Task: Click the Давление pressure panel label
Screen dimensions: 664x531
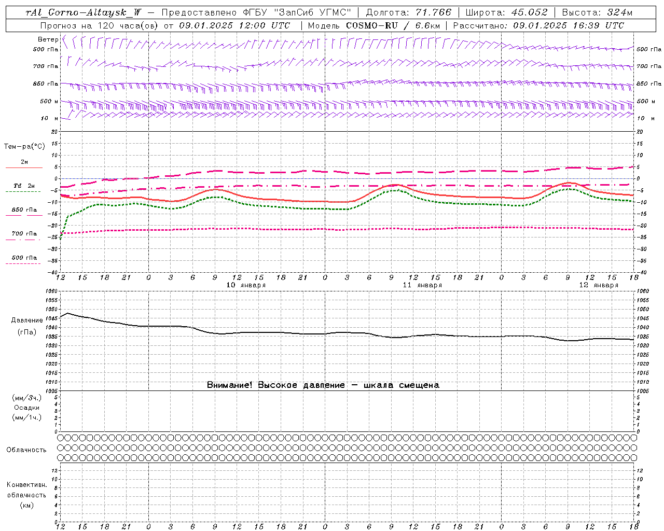Action: 27,320
